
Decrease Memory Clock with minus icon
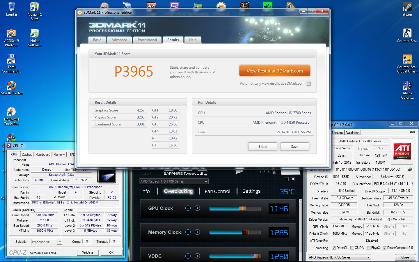(x=188, y=232)
